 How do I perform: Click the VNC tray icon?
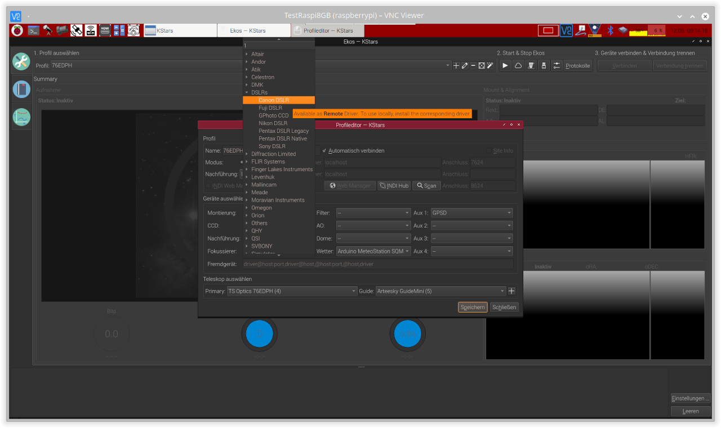[566, 30]
